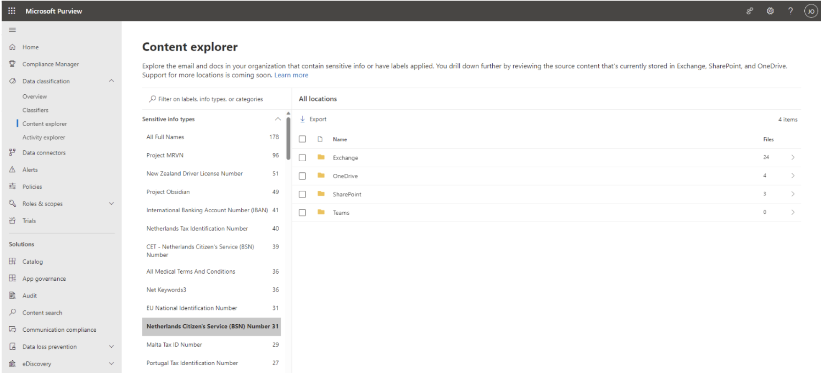The width and height of the screenshot is (824, 373).
Task: Follow the Learn more link
Action: point(291,75)
